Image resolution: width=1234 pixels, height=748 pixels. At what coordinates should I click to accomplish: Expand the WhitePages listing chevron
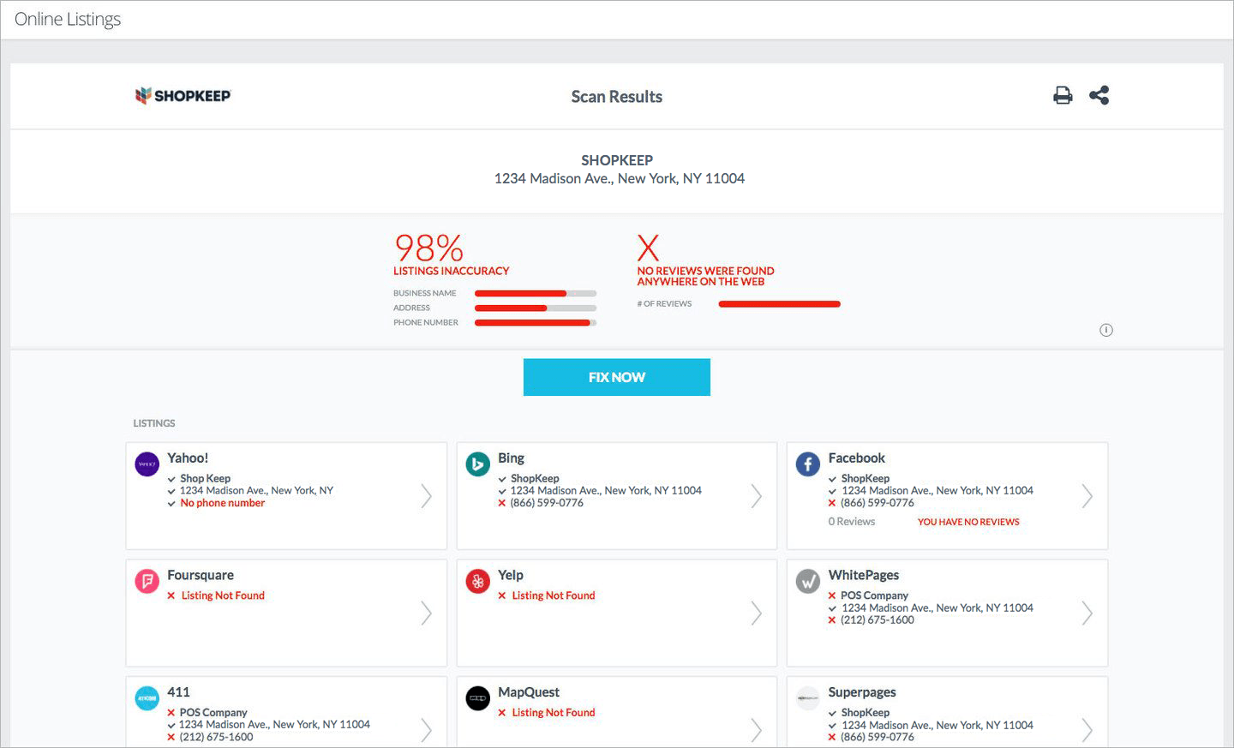pyautogui.click(x=1087, y=613)
